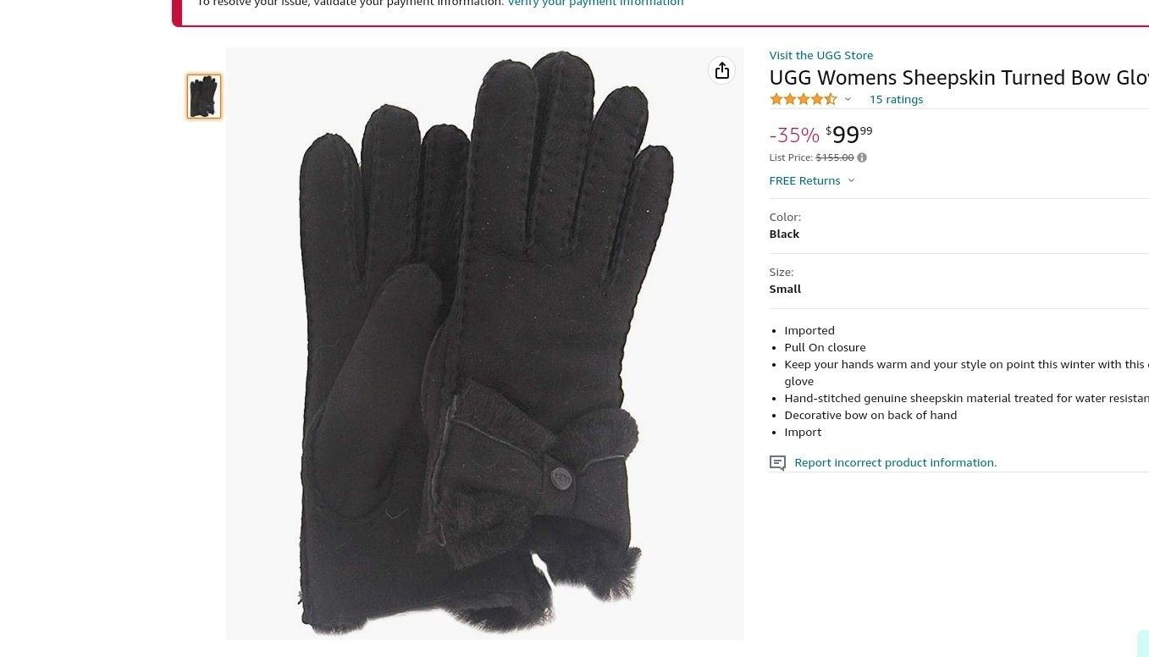Visit the UGG Store link
The image size is (1149, 657).
tap(820, 55)
